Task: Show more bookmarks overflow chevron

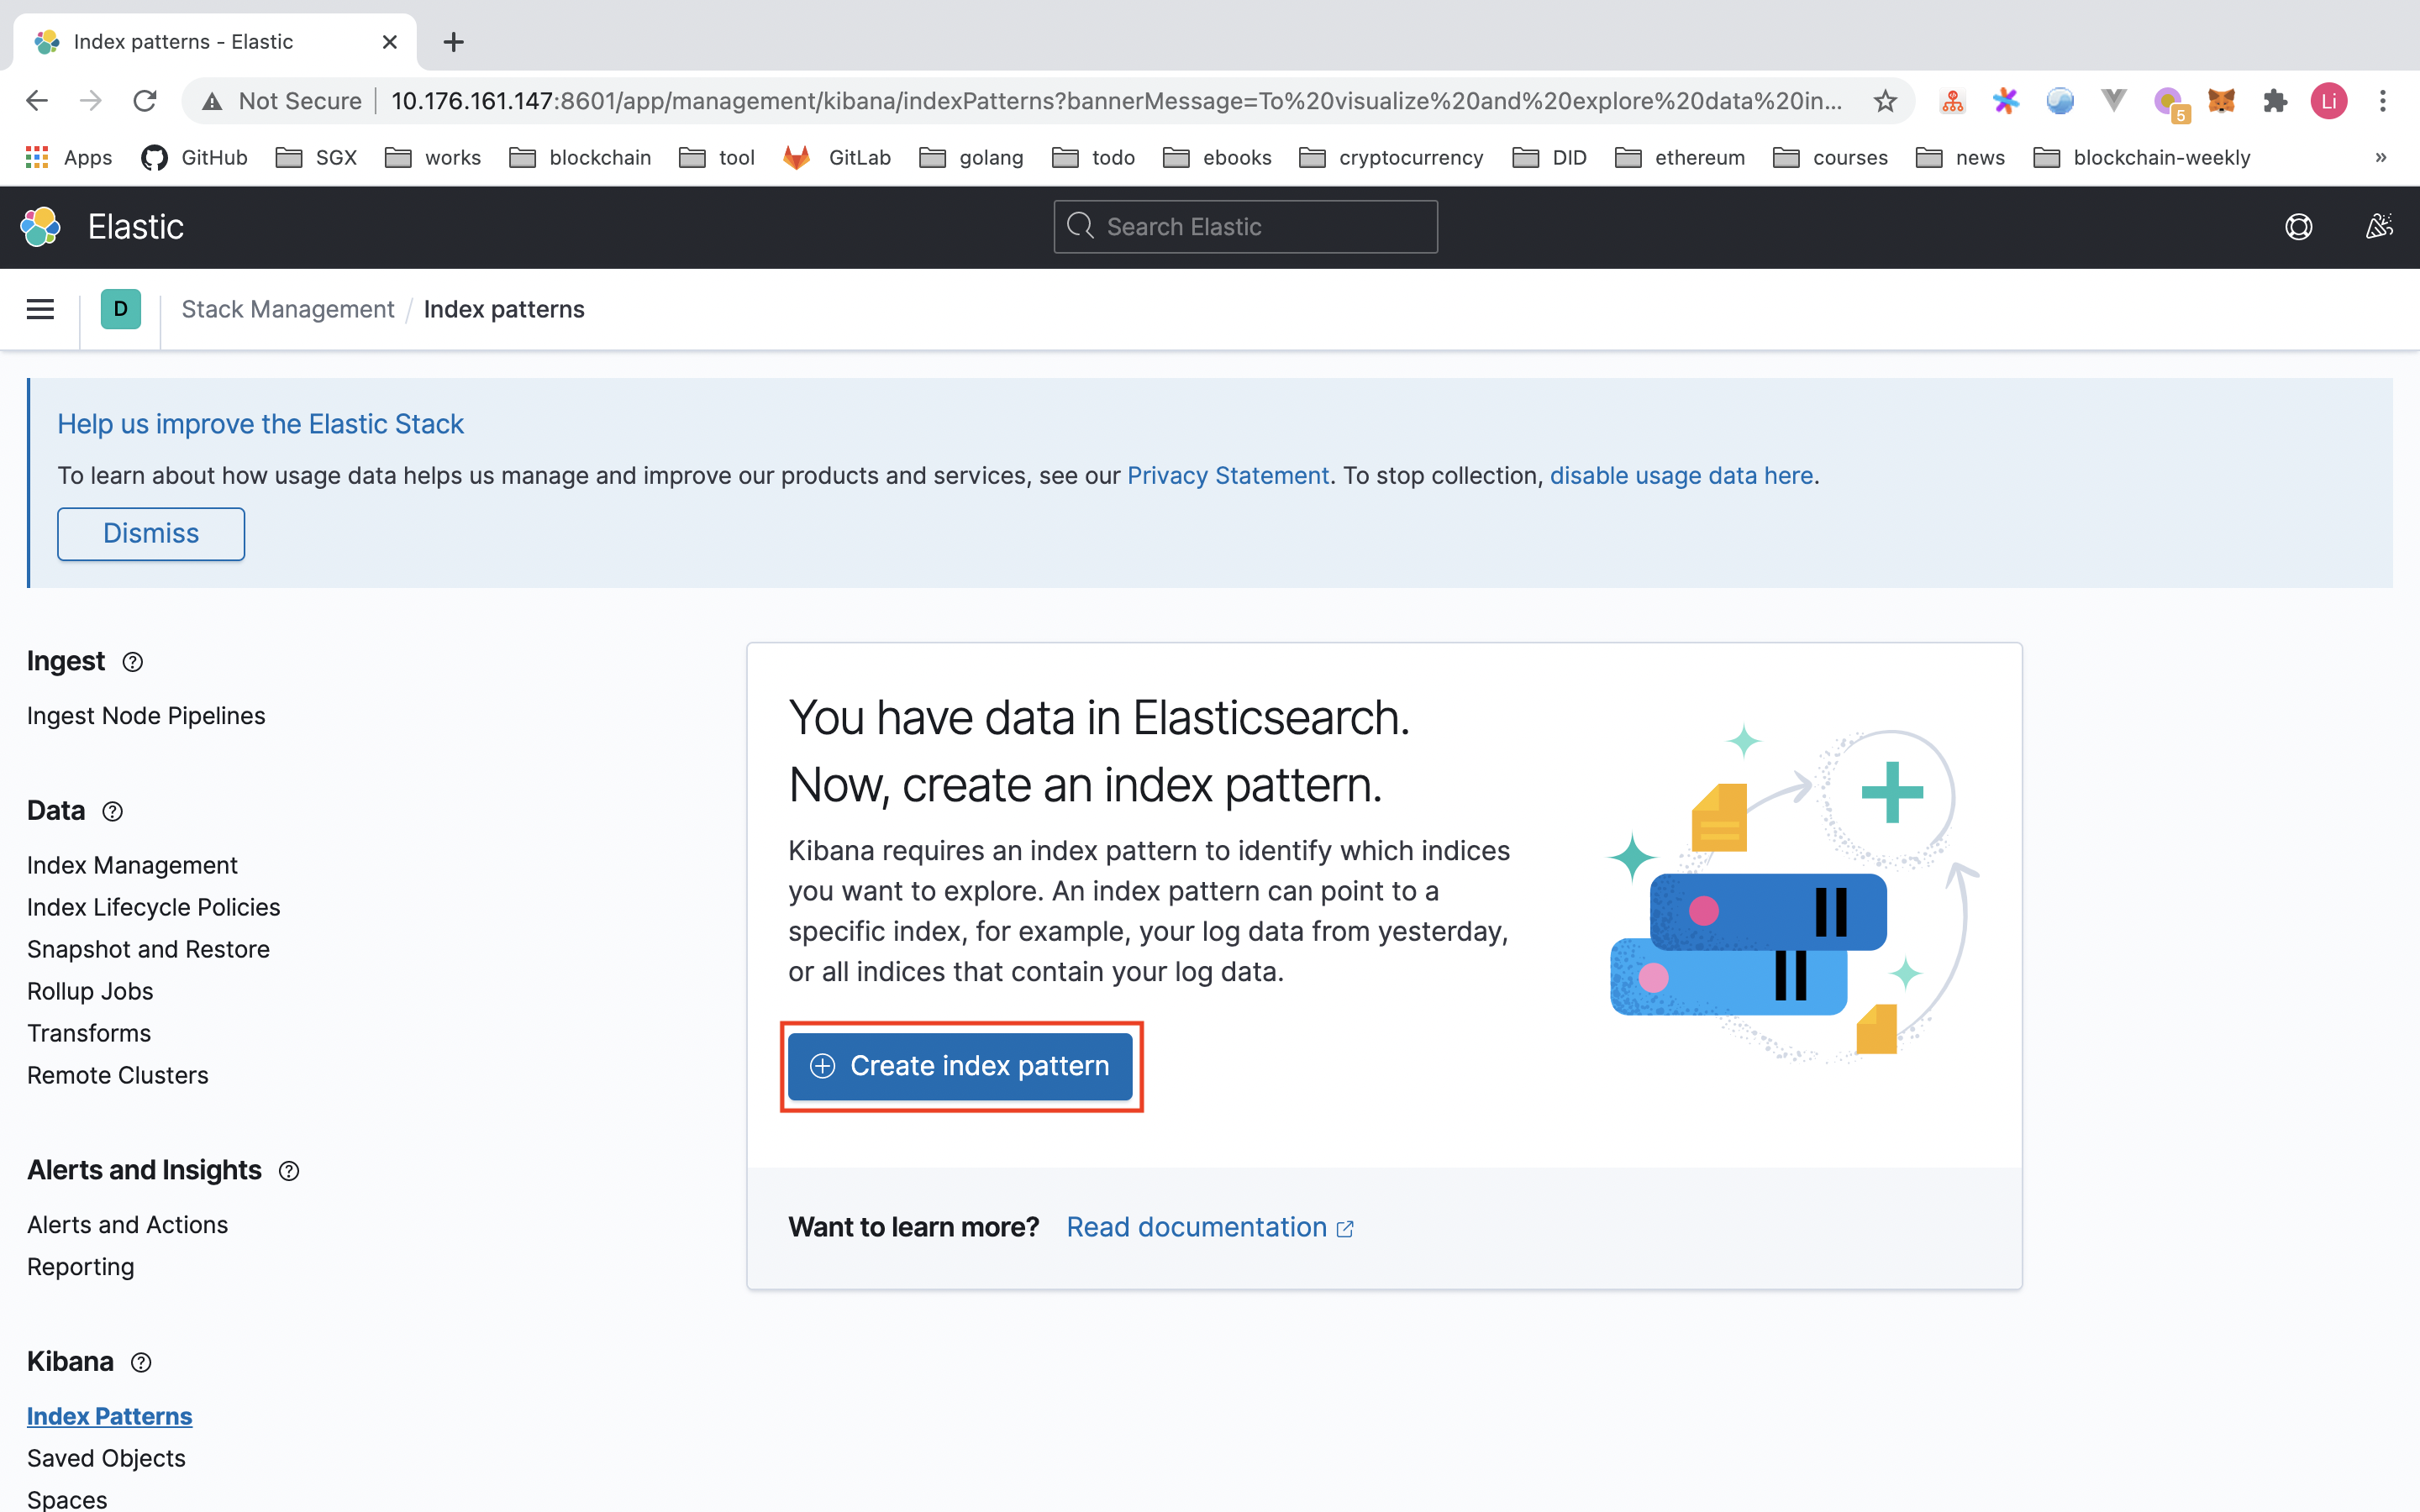Action: pos(2381,157)
